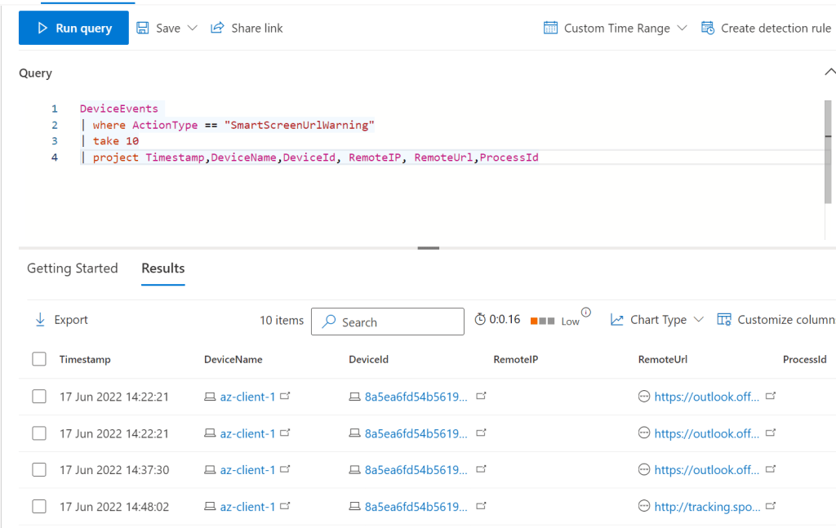The width and height of the screenshot is (836, 528).
Task: Select the Results tab
Action: [x=163, y=268]
